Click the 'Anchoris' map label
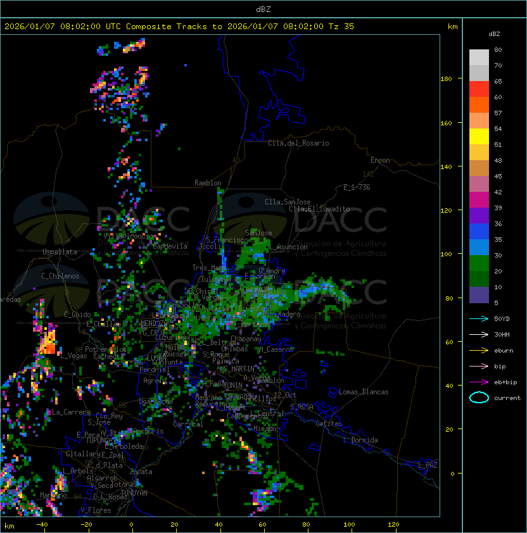Viewport: 527px width, 533px height. coord(148,431)
